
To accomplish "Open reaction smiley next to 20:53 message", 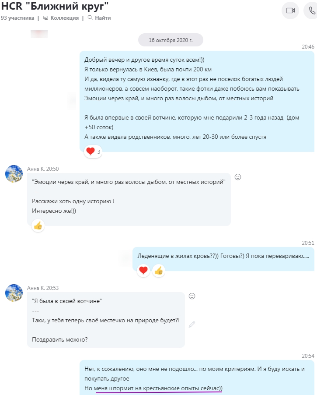I will (192, 296).
